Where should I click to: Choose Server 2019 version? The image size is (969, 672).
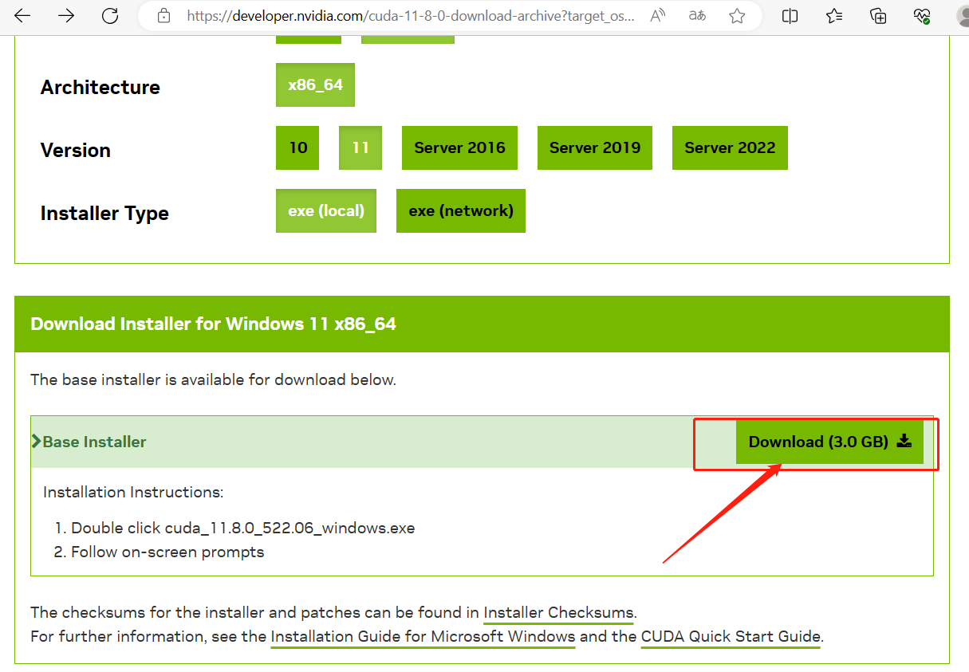point(595,147)
